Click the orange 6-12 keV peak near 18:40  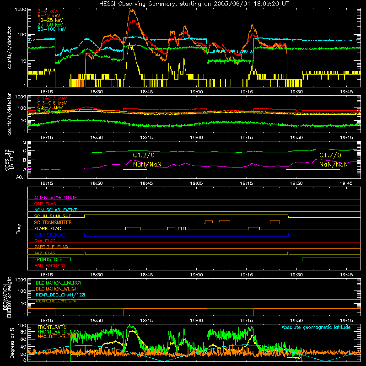pyautogui.click(x=132, y=11)
